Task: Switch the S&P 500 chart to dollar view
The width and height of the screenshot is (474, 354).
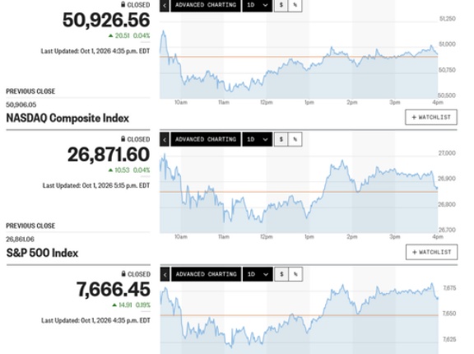Action: point(281,274)
